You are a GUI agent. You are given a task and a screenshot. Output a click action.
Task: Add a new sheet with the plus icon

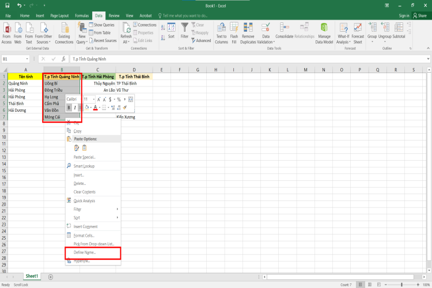[x=51, y=276]
